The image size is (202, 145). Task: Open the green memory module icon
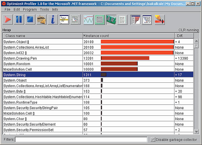coord(111,20)
